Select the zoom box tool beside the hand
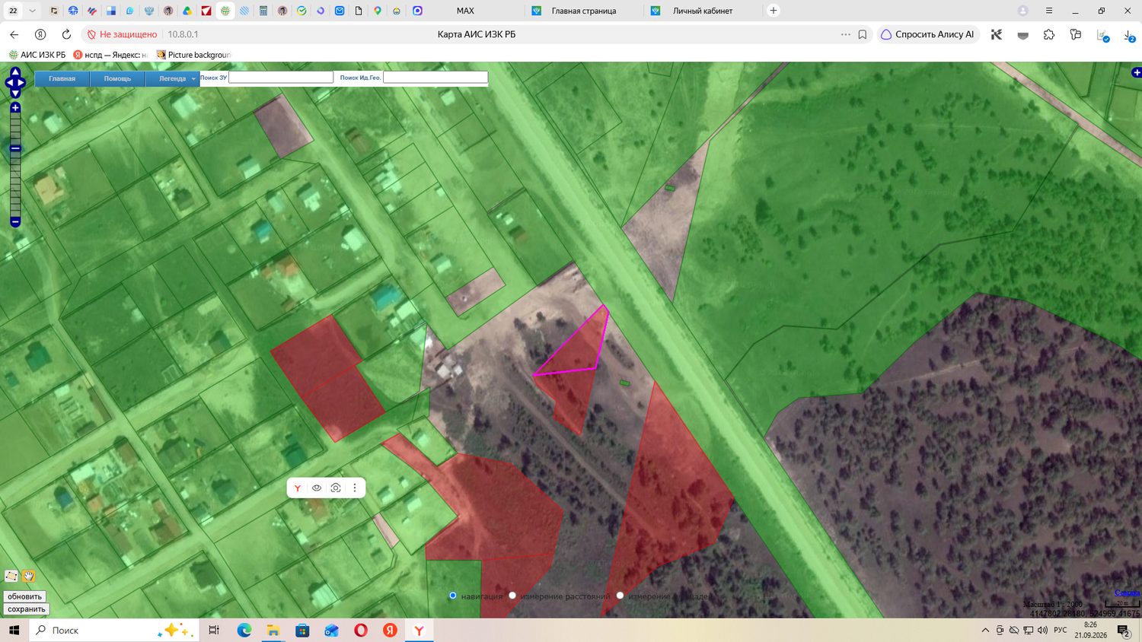Viewport: 1142px width, 642px height. [11, 576]
